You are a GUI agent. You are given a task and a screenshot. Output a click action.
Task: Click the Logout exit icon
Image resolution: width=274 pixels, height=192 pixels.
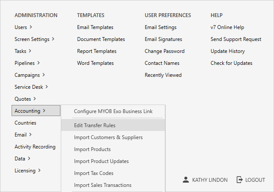(240, 180)
